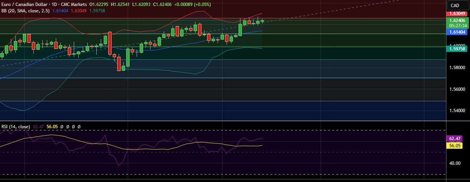470x182 pixels.
Task: Click the high value H1.62541 in header
Action: click(x=121, y=4)
